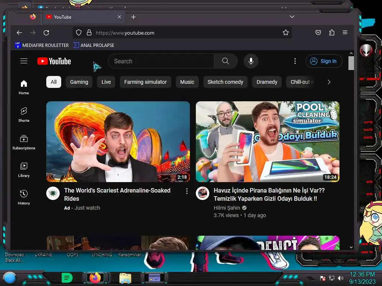Open Home in YouTube sidebar
382x286 pixels.
pyautogui.click(x=24, y=87)
